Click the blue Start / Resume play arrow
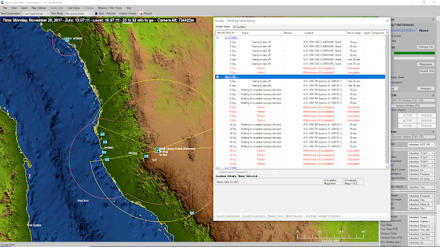Viewport: 440px width, 247px height. click(96, 14)
